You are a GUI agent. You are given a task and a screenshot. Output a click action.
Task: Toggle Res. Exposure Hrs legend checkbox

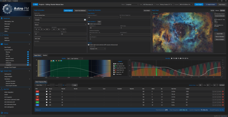coord(114,66)
